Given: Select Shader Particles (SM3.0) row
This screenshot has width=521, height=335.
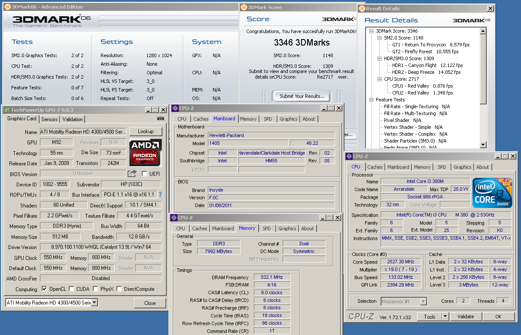Looking at the screenshot, I should click(x=415, y=141).
